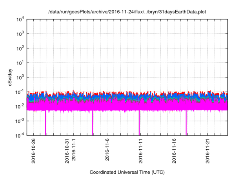Image resolution: width=251 pixels, height=176 pixels.
Task: Click the 10^0 y-axis tick label
Action: click(x=20, y=77)
